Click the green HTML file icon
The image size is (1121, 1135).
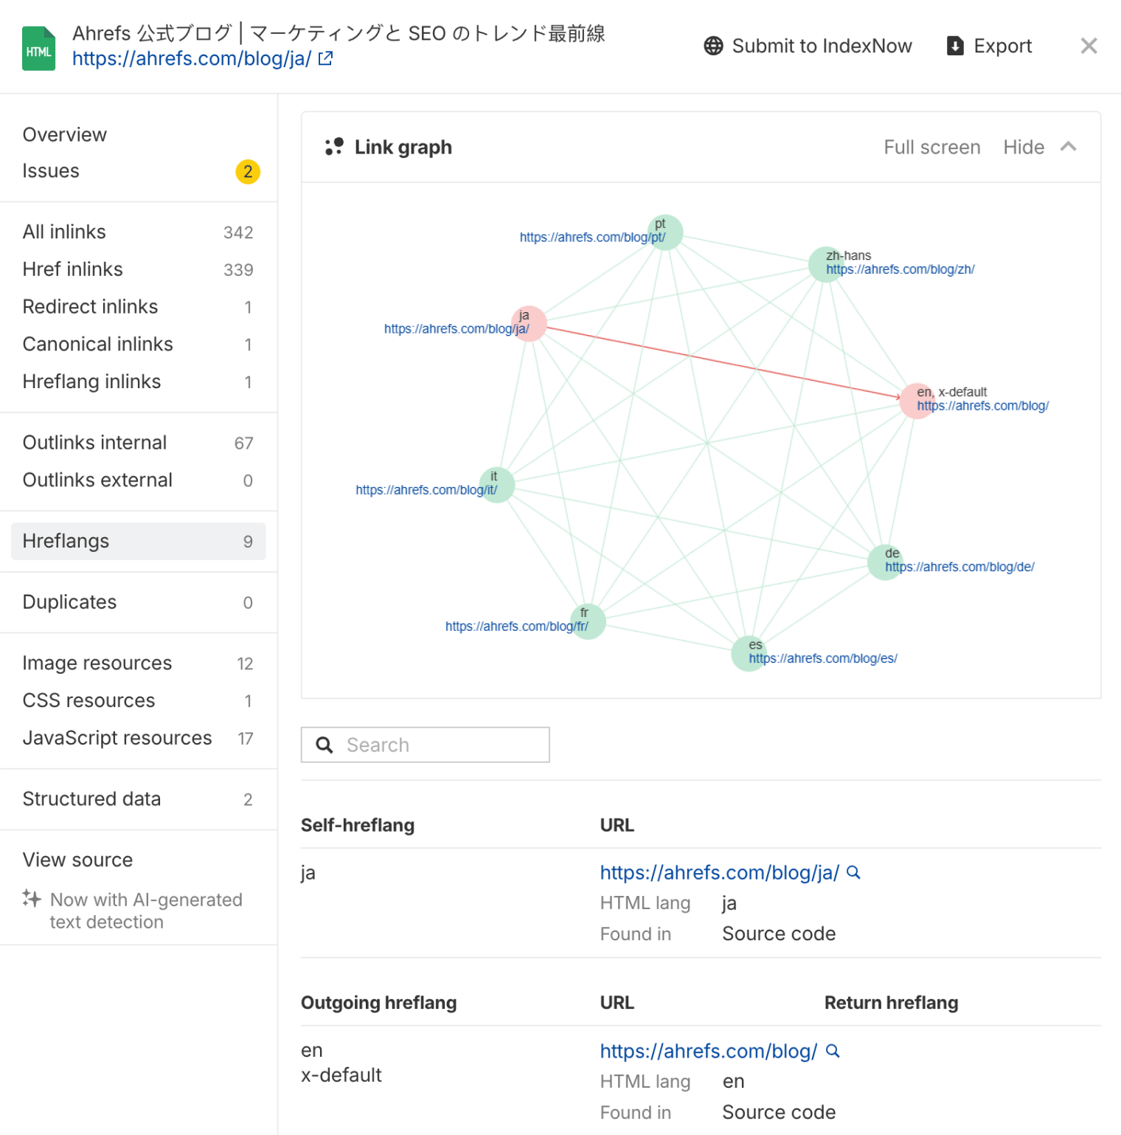point(38,47)
